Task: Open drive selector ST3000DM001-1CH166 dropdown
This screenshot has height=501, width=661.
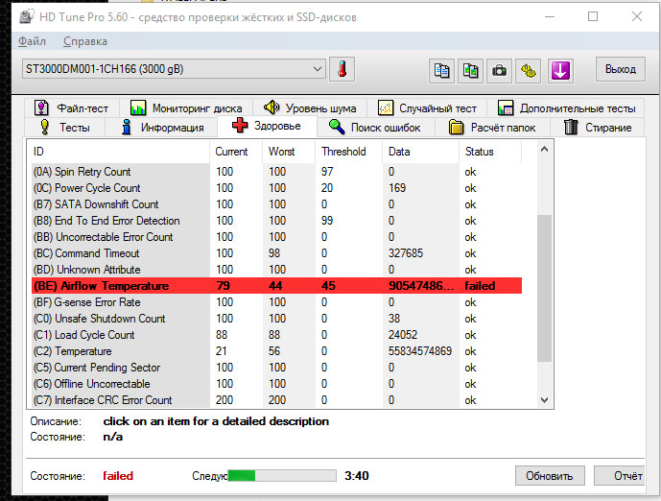Action: tap(174, 69)
